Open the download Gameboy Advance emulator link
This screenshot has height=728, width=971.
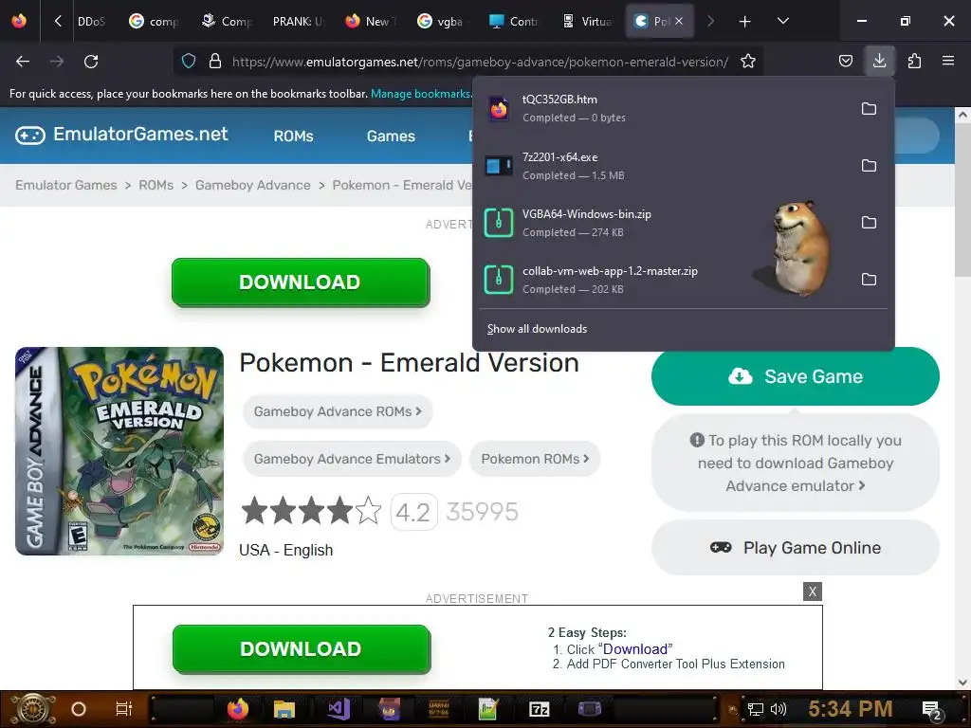pos(796,463)
